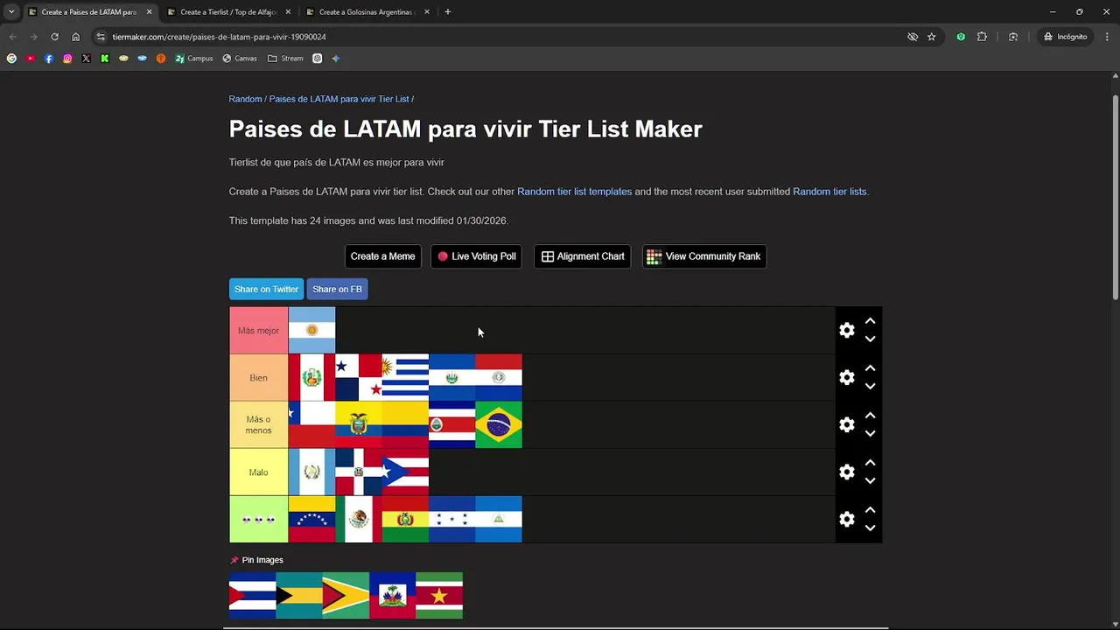Click the Más mejor tier label
1120x630 pixels.
tap(259, 331)
